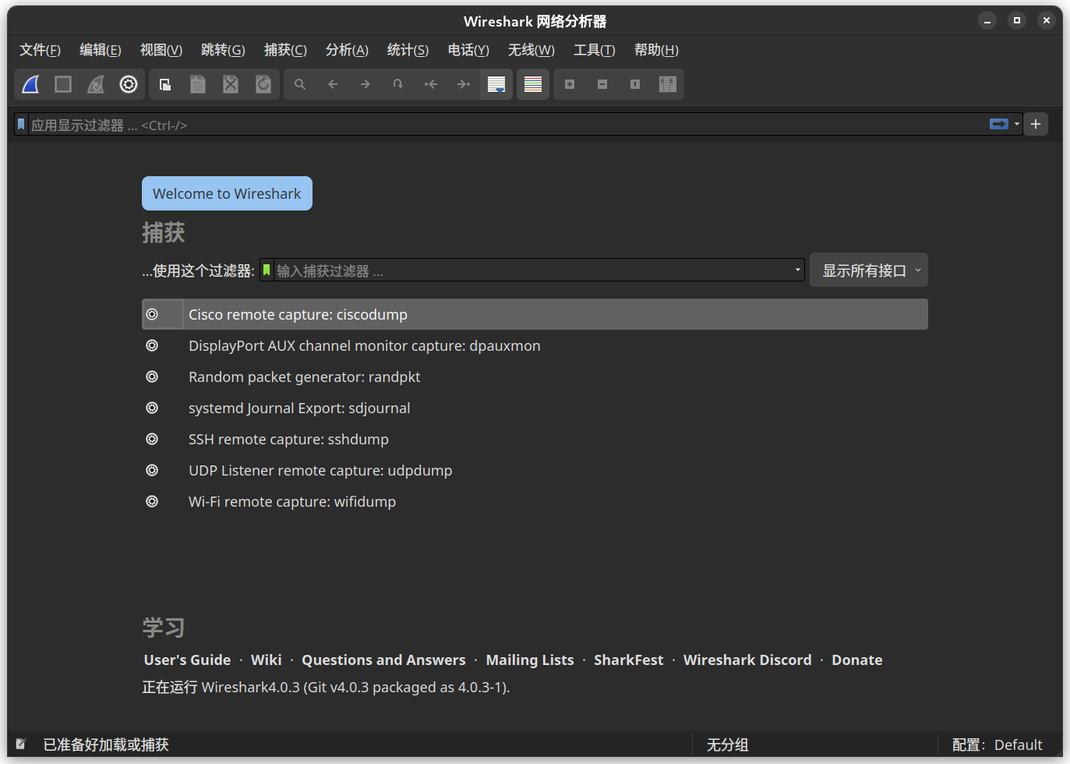Go to next packet arrow icon
The height and width of the screenshot is (764, 1070).
click(365, 84)
